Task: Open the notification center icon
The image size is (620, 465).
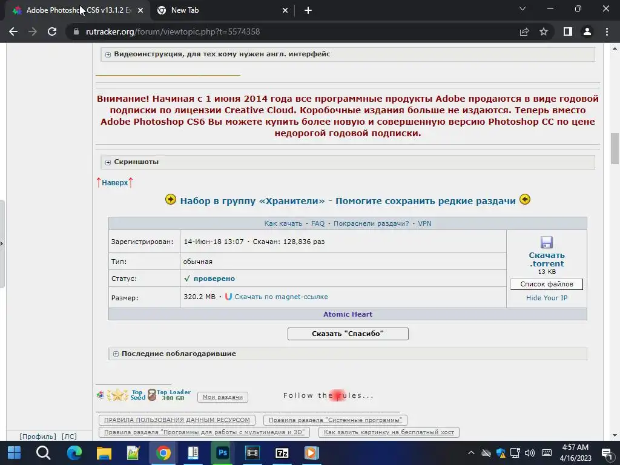Action: (607, 453)
